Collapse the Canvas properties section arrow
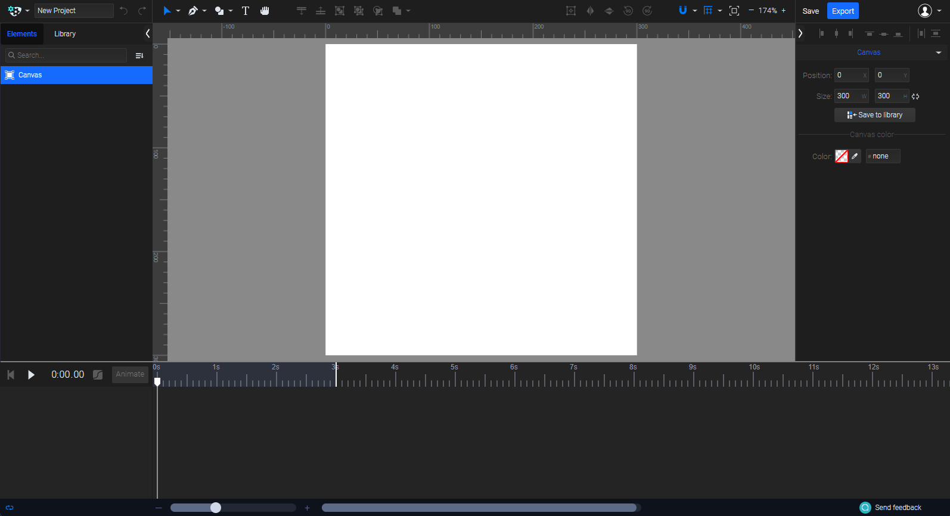This screenshot has height=516, width=950. tap(939, 52)
